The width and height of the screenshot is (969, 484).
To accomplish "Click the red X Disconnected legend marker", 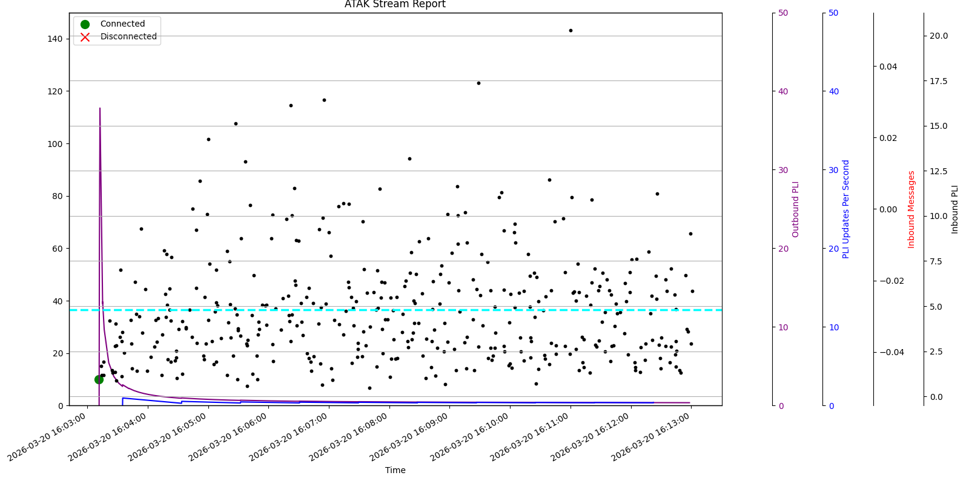I will pos(85,37).
